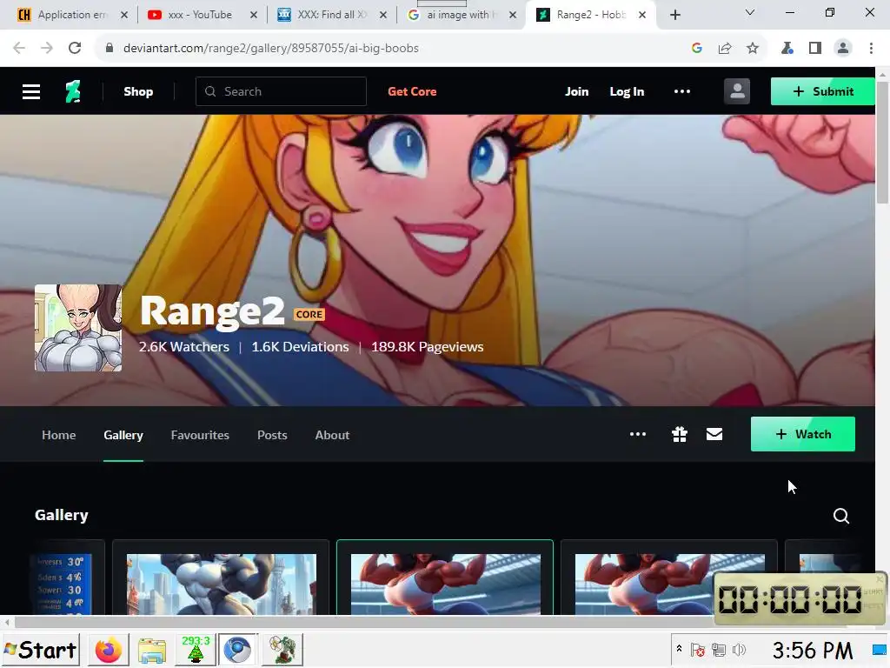
Task: Click the share page icon
Action: click(x=725, y=49)
